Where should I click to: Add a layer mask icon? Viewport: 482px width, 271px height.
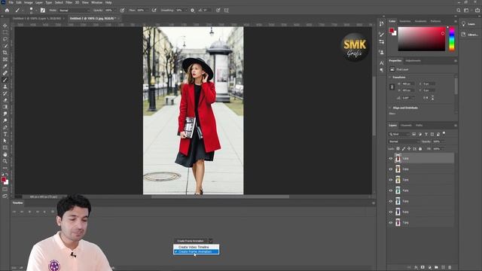pyautogui.click(x=423, y=267)
